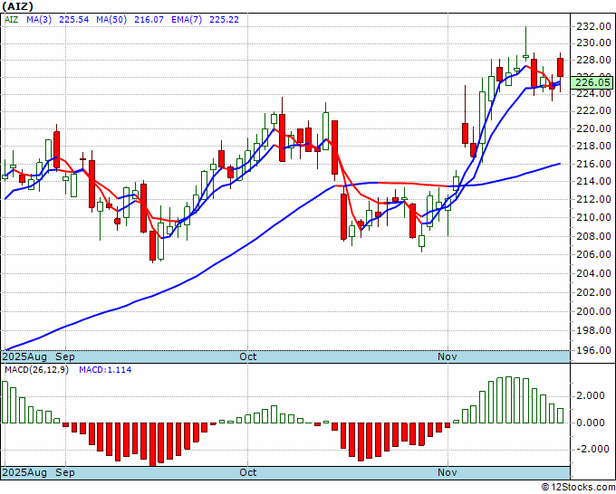Click the 224.00 price axis label
The height and width of the screenshot is (494, 616).
click(593, 93)
